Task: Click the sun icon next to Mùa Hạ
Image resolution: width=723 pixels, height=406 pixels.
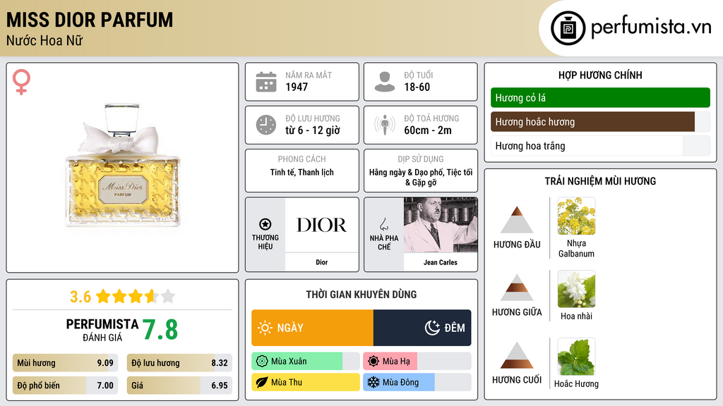Action: 374,362
